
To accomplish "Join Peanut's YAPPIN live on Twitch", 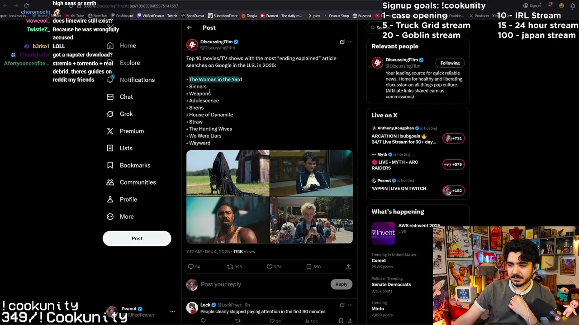I will click(399, 189).
